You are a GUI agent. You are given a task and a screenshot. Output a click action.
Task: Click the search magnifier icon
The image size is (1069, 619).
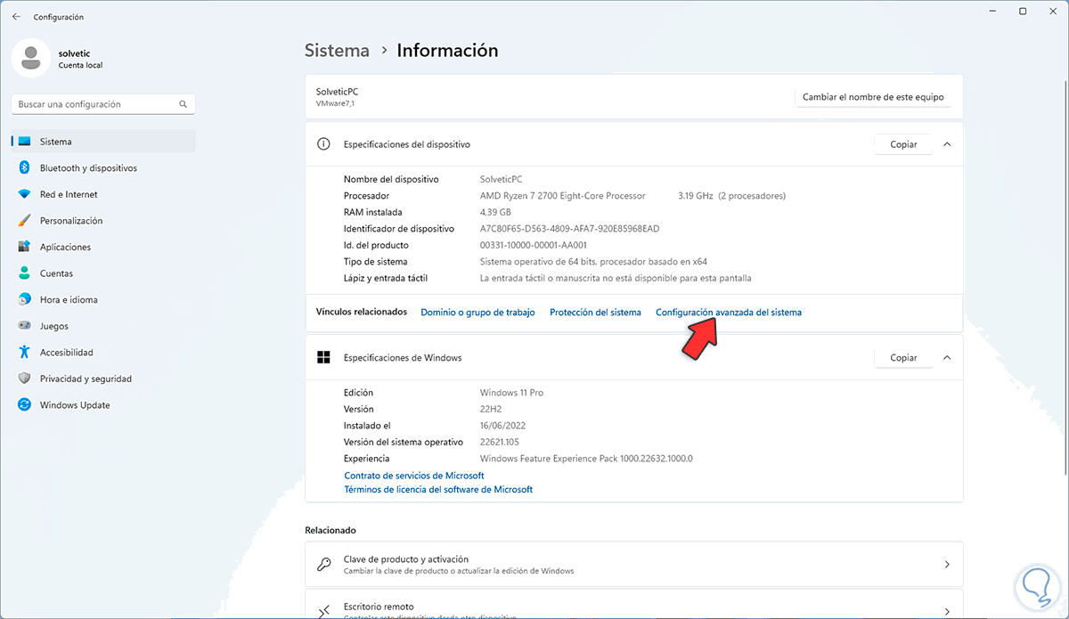183,104
